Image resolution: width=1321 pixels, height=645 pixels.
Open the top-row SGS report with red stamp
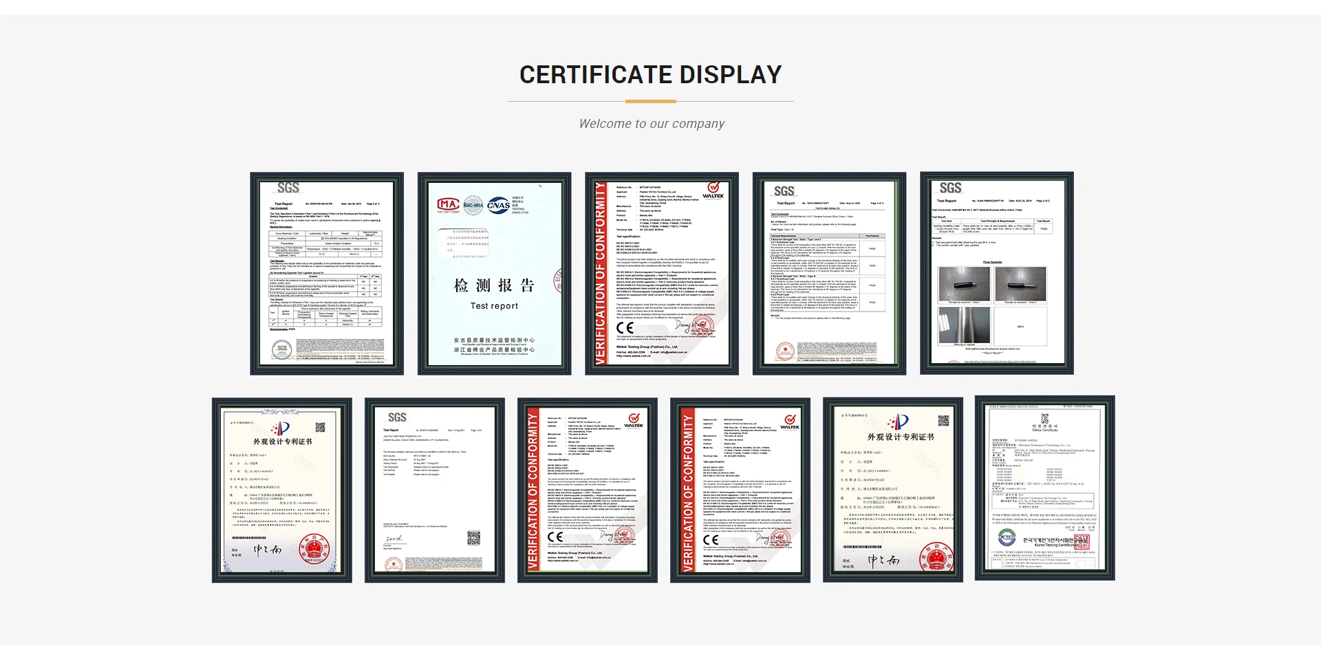[x=829, y=273]
